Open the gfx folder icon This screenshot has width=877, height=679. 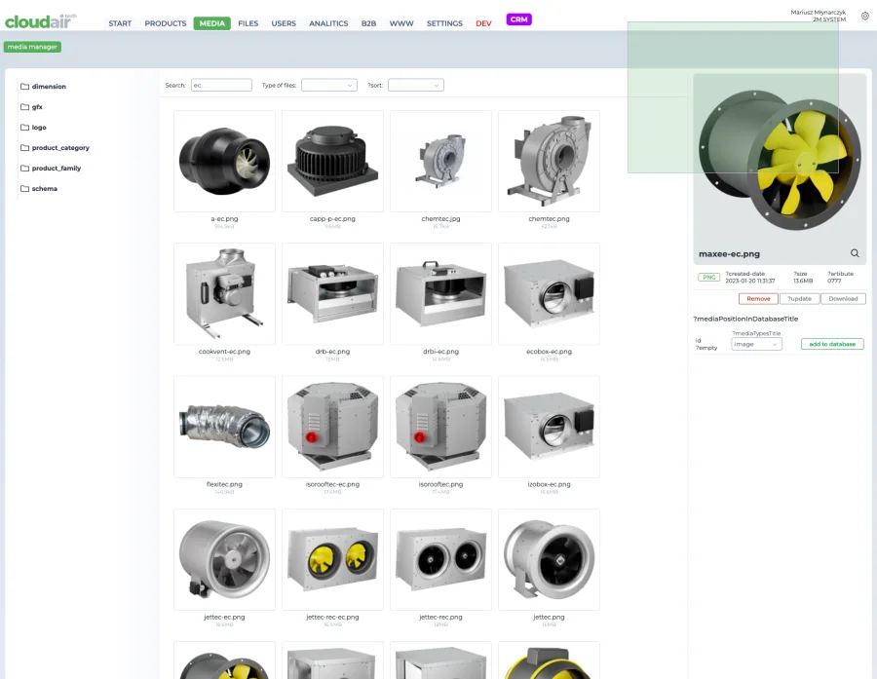(x=24, y=107)
